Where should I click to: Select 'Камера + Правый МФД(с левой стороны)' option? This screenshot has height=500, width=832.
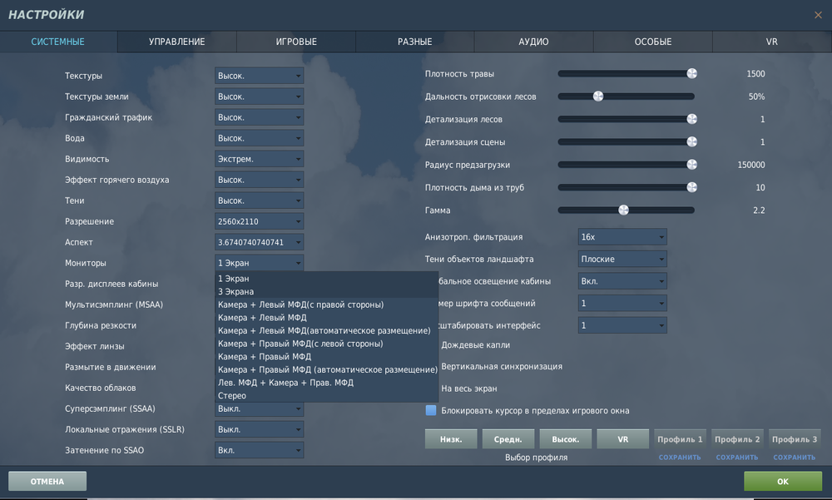pos(326,344)
